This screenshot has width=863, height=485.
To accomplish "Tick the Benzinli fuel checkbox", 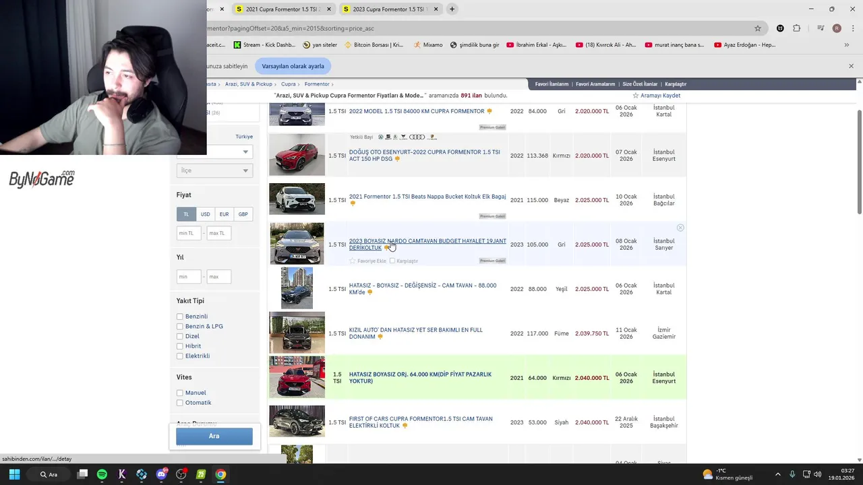I will (x=180, y=317).
